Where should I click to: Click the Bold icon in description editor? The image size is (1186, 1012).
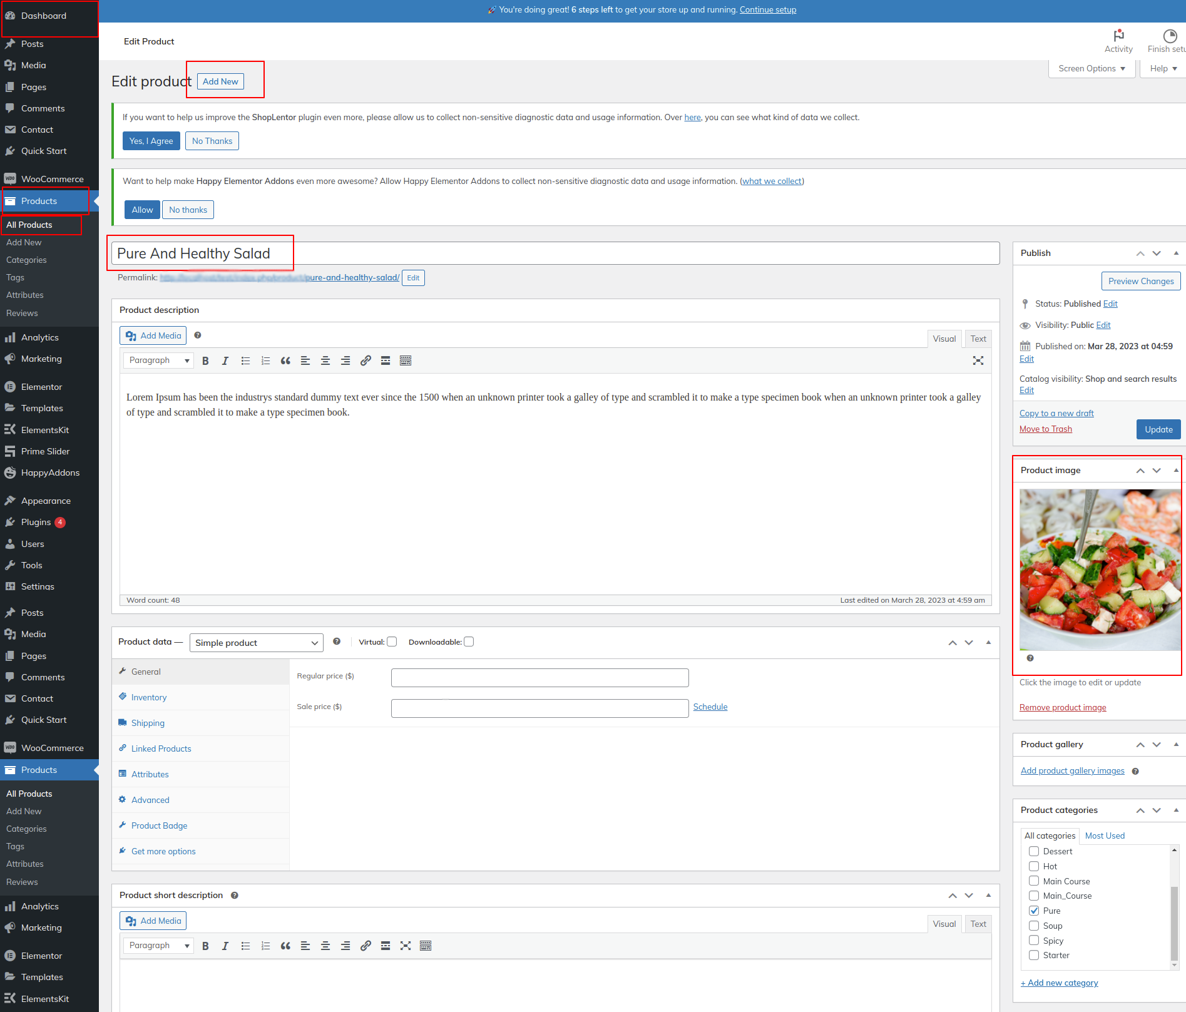205,360
